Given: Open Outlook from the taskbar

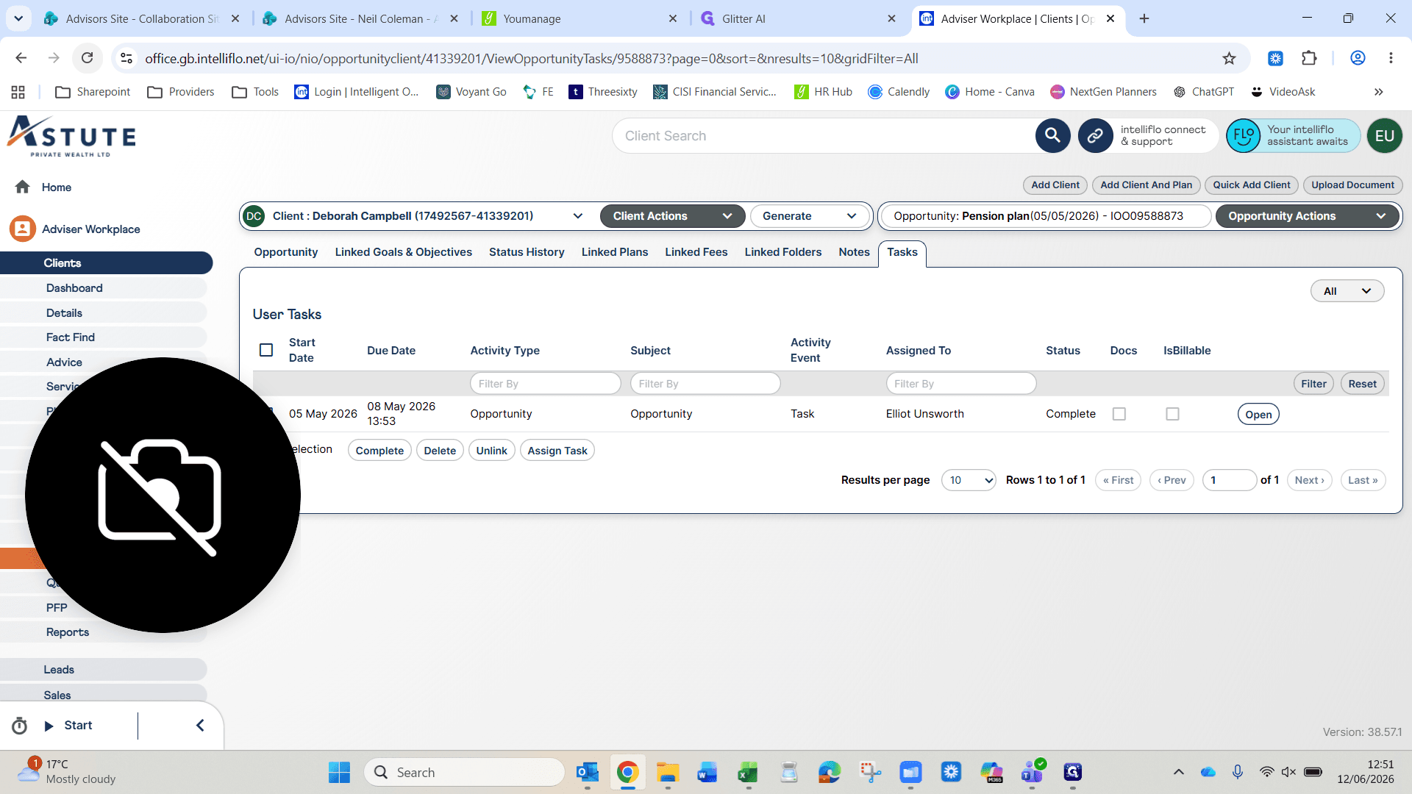Looking at the screenshot, I should [x=587, y=772].
